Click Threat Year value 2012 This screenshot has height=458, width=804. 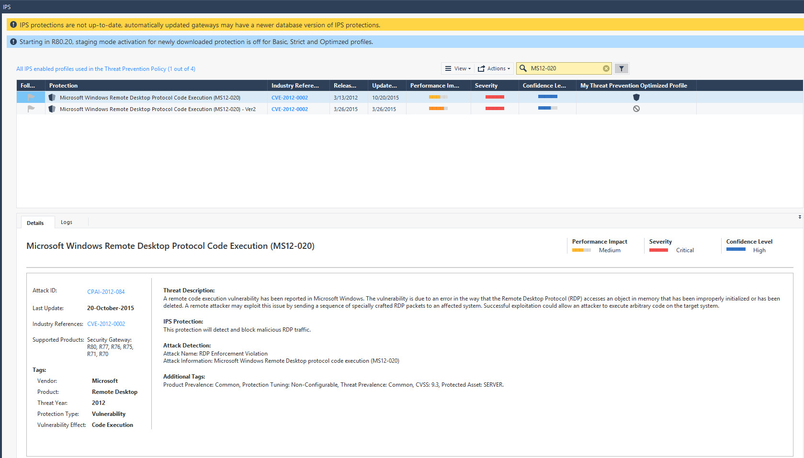pos(99,403)
